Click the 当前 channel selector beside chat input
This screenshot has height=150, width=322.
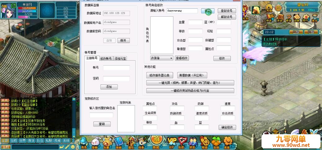[6, 147]
